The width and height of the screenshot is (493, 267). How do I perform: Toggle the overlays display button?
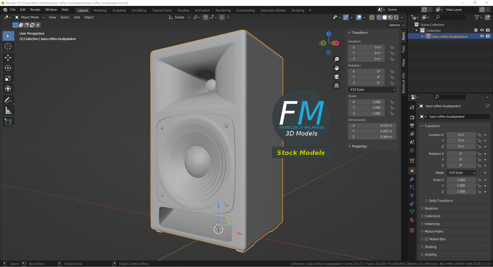pyautogui.click(x=359, y=17)
